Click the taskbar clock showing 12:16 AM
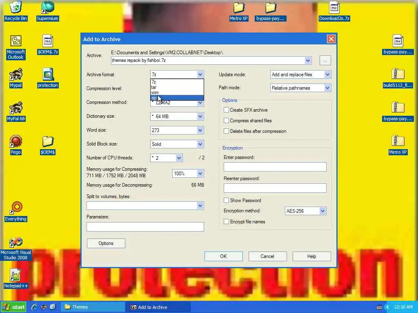The width and height of the screenshot is (418, 313). coord(403,307)
